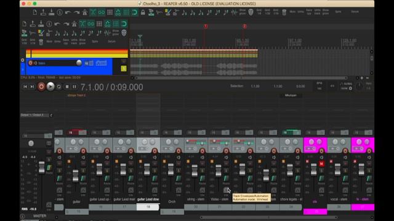The image size is (394, 221).
Task: Click Grid 1/4 button in the top toolbar
Action: point(259,12)
